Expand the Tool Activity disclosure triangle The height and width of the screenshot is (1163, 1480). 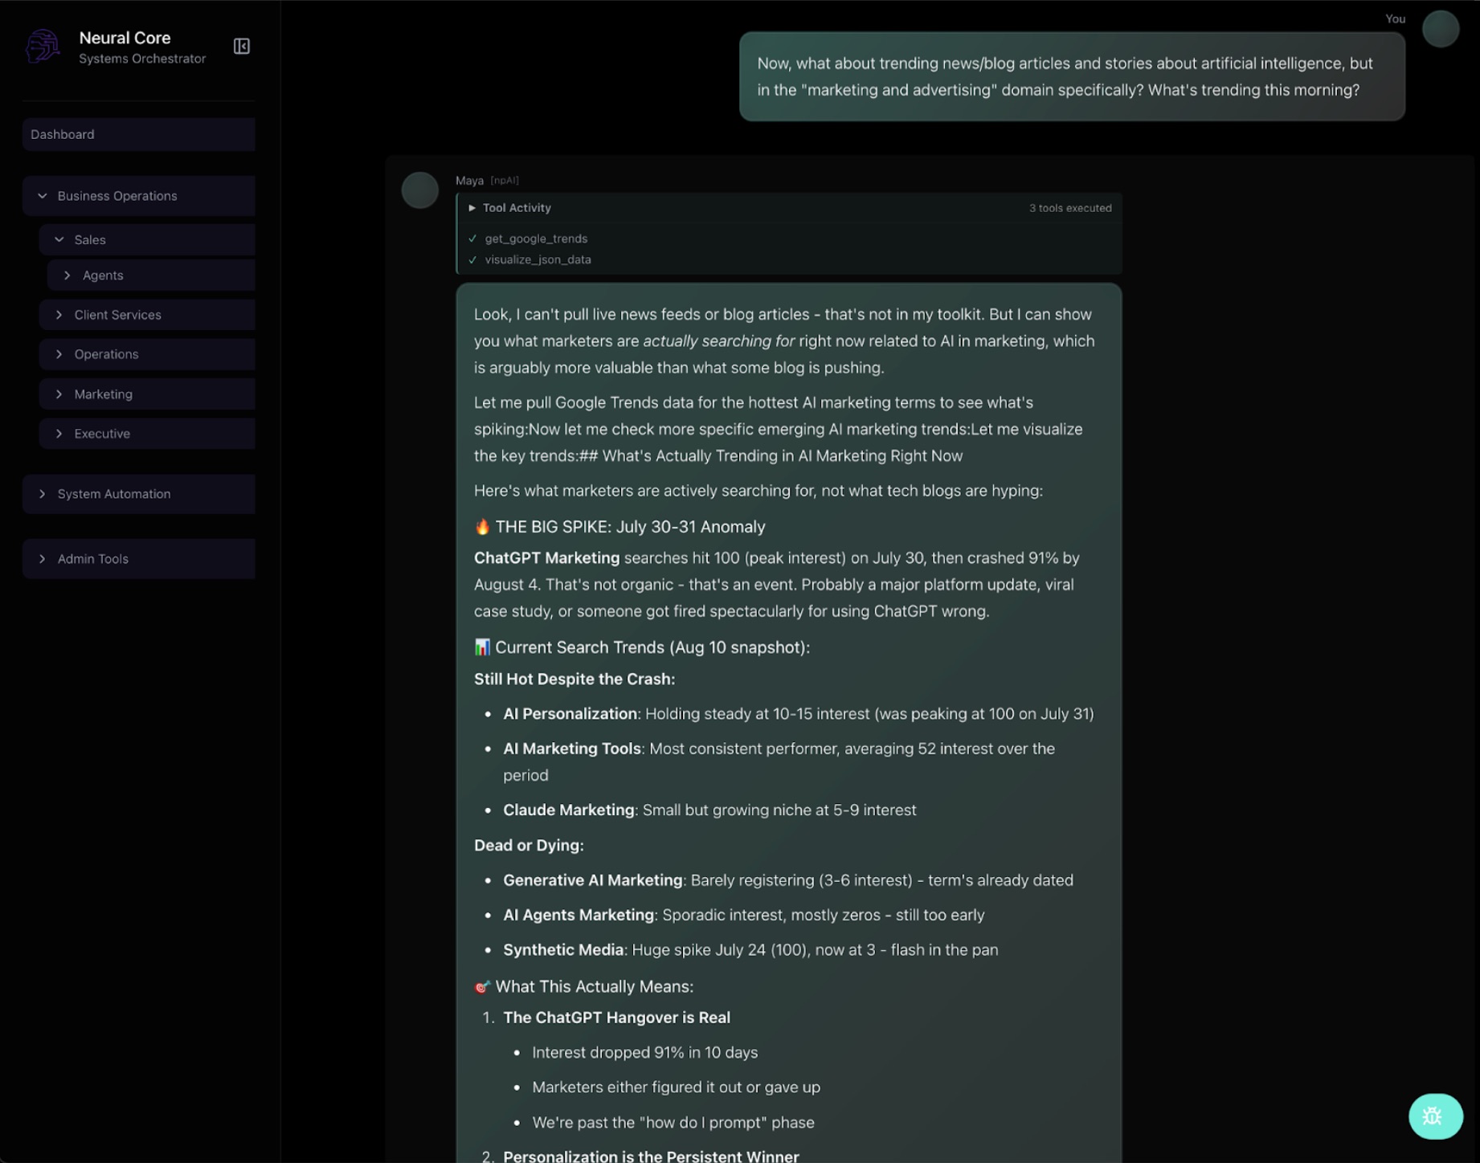pyautogui.click(x=472, y=208)
